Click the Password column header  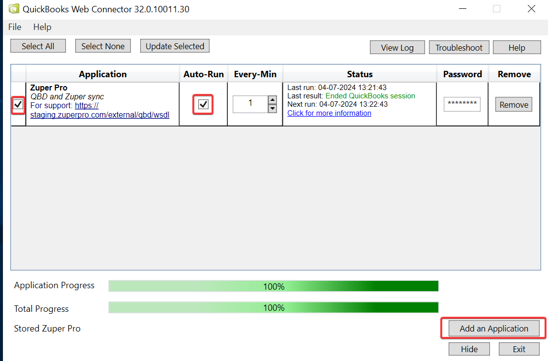[x=462, y=74]
